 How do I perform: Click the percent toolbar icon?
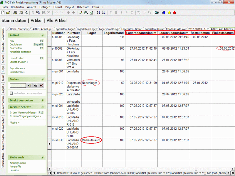pos(139,13)
